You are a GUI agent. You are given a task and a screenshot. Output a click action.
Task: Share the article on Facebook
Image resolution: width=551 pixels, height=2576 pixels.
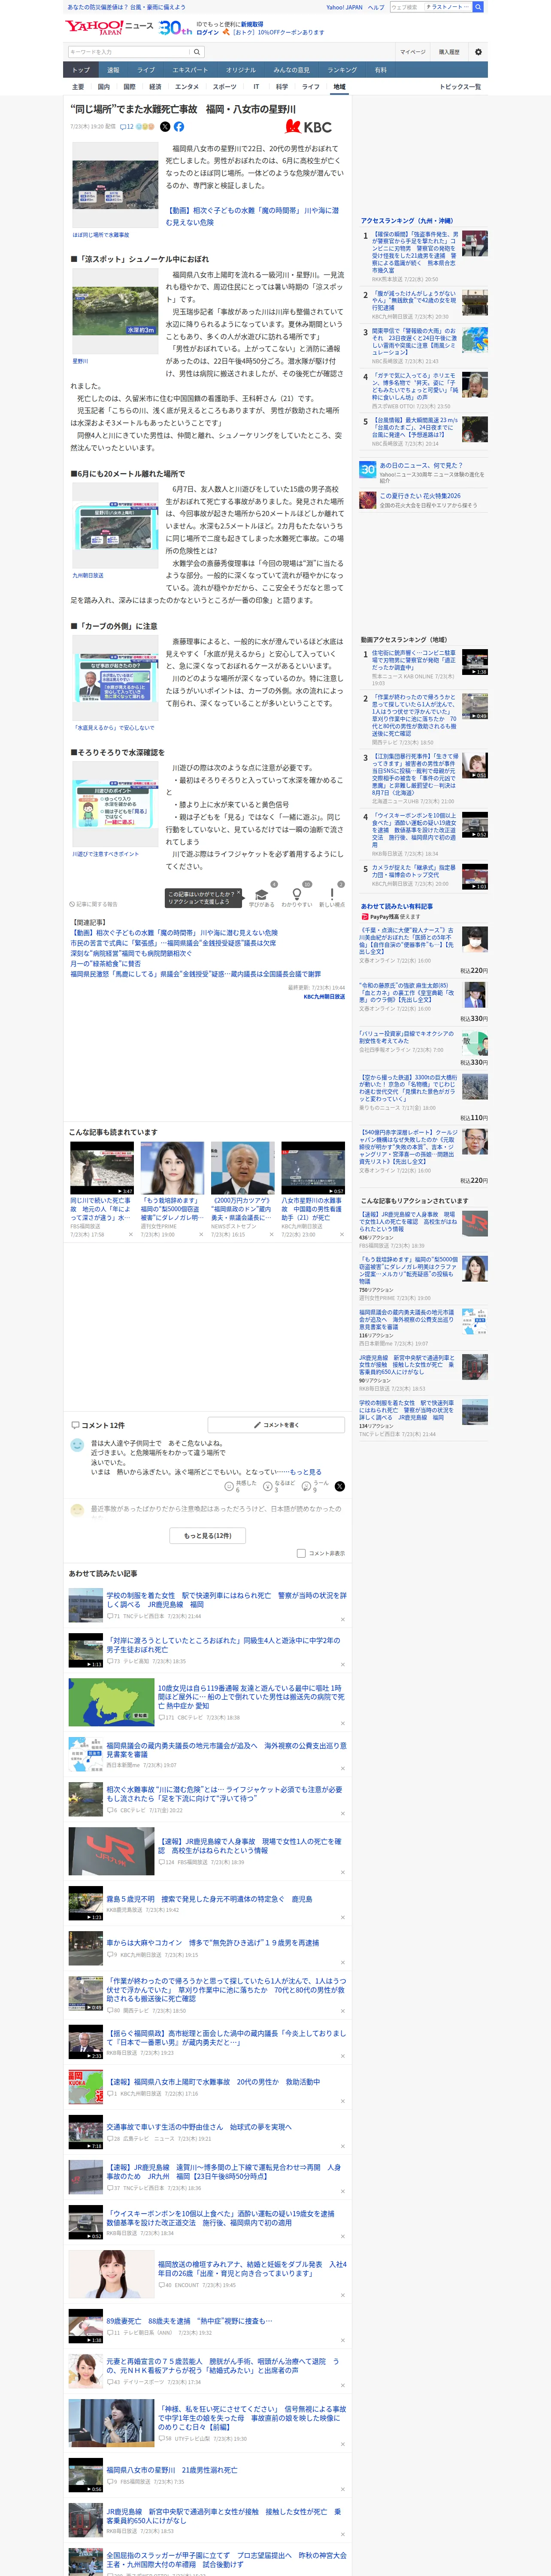tap(179, 127)
